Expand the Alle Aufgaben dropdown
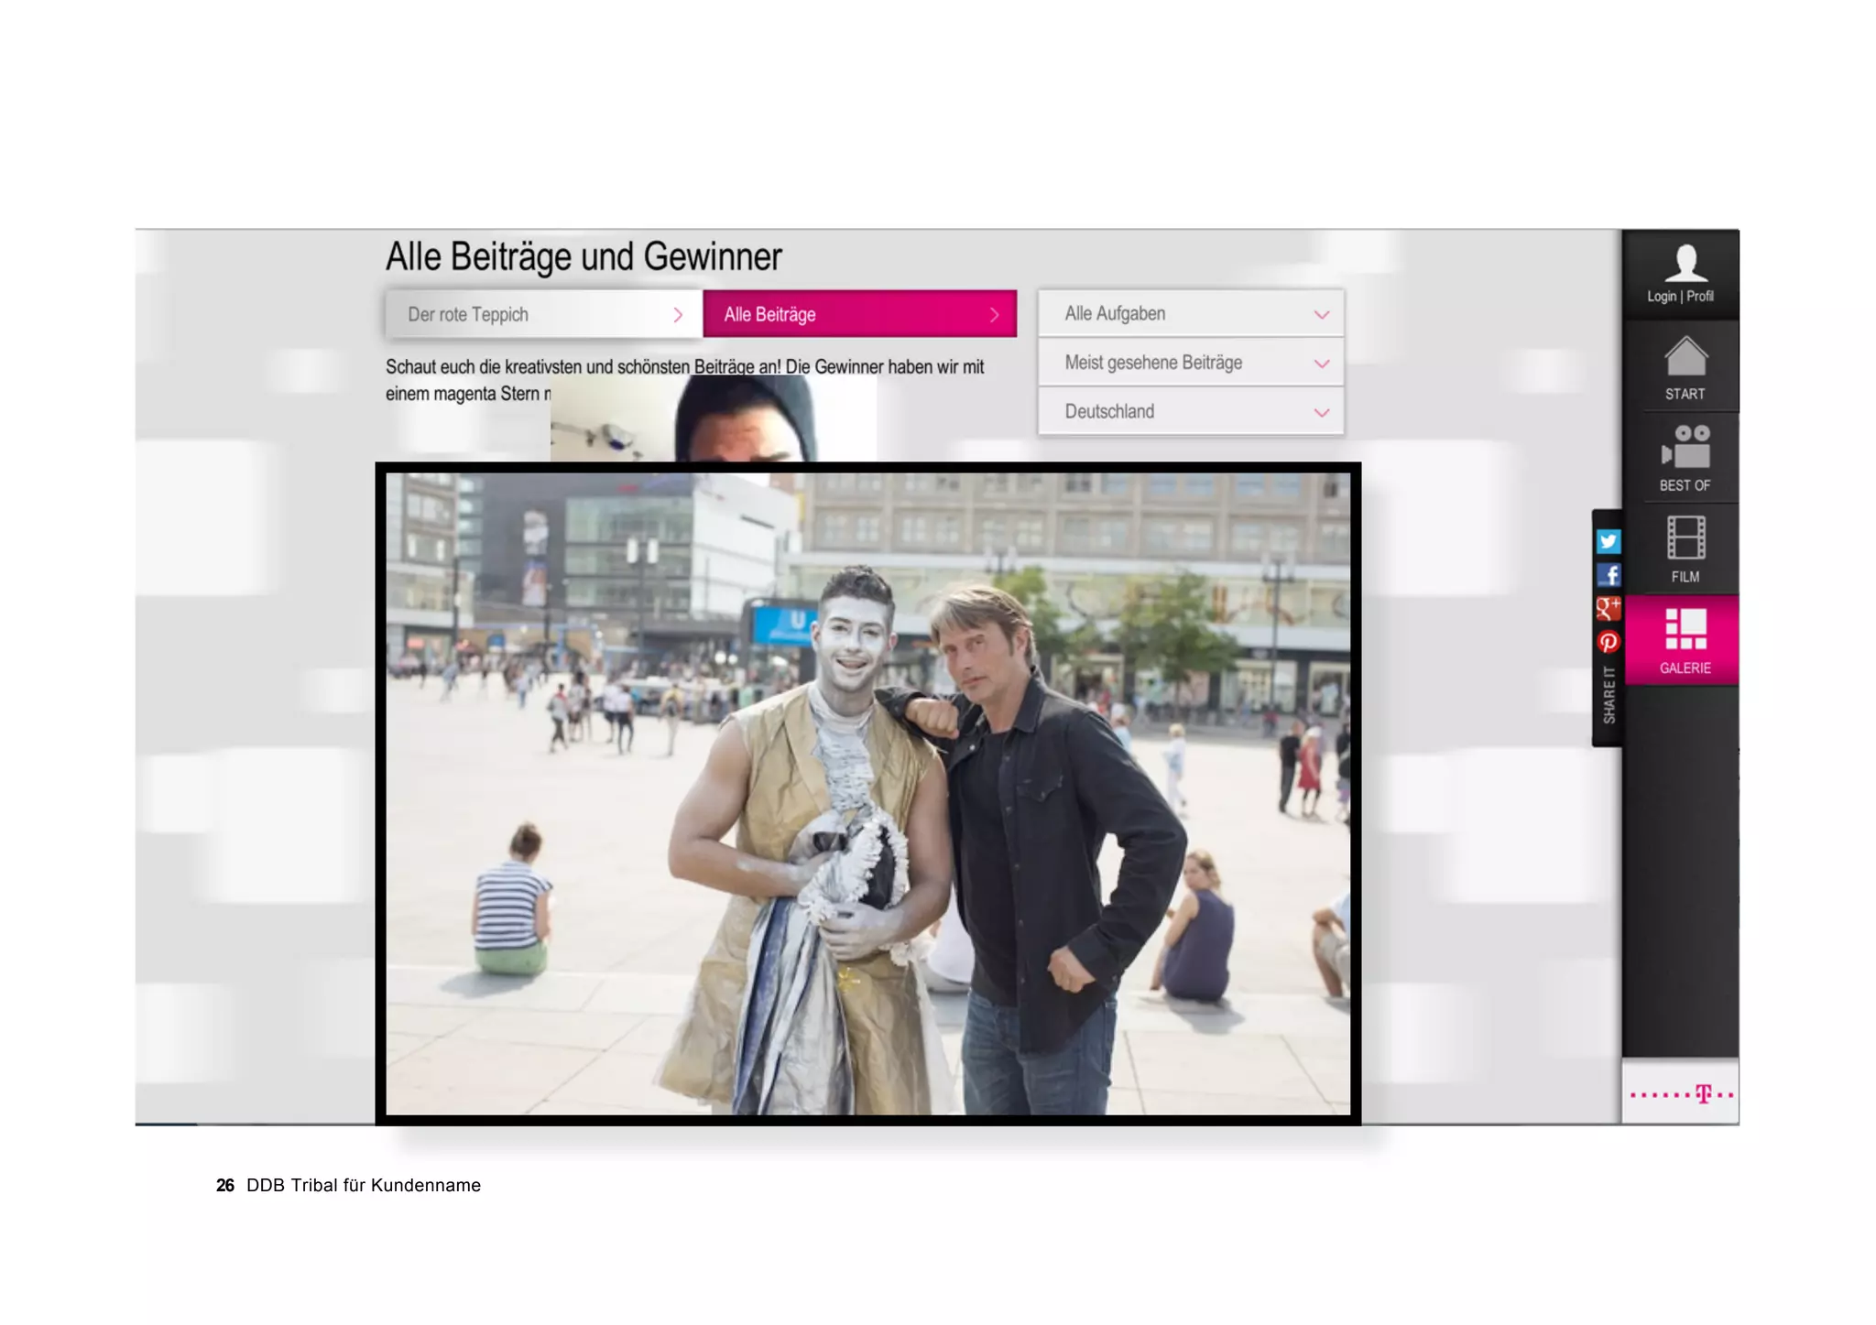This screenshot has width=1876, height=1325. [1190, 314]
